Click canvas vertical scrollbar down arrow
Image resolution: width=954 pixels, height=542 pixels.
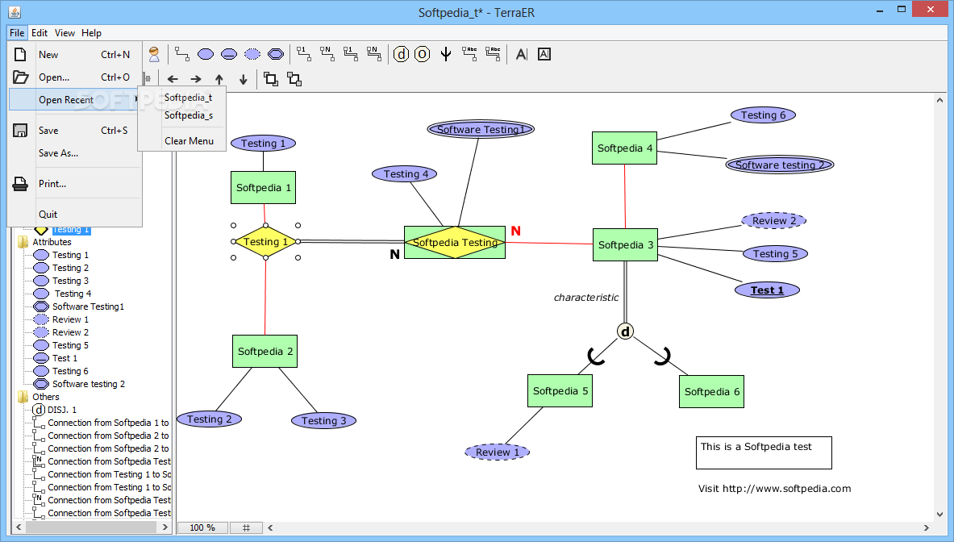[x=940, y=514]
